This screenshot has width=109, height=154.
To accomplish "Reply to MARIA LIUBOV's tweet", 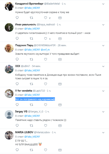I will tap(17, 150).
